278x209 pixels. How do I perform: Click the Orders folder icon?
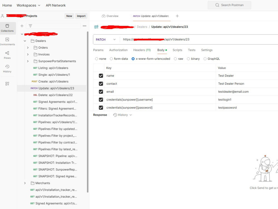36,48
